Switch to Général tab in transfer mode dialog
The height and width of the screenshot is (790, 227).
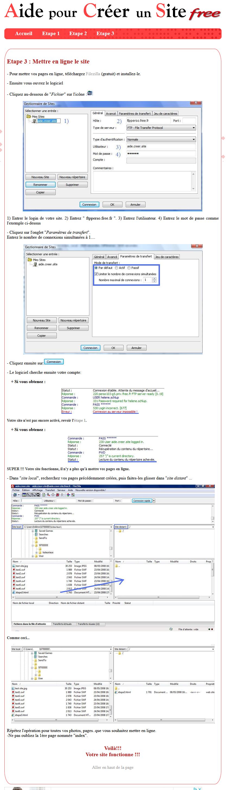[99, 257]
